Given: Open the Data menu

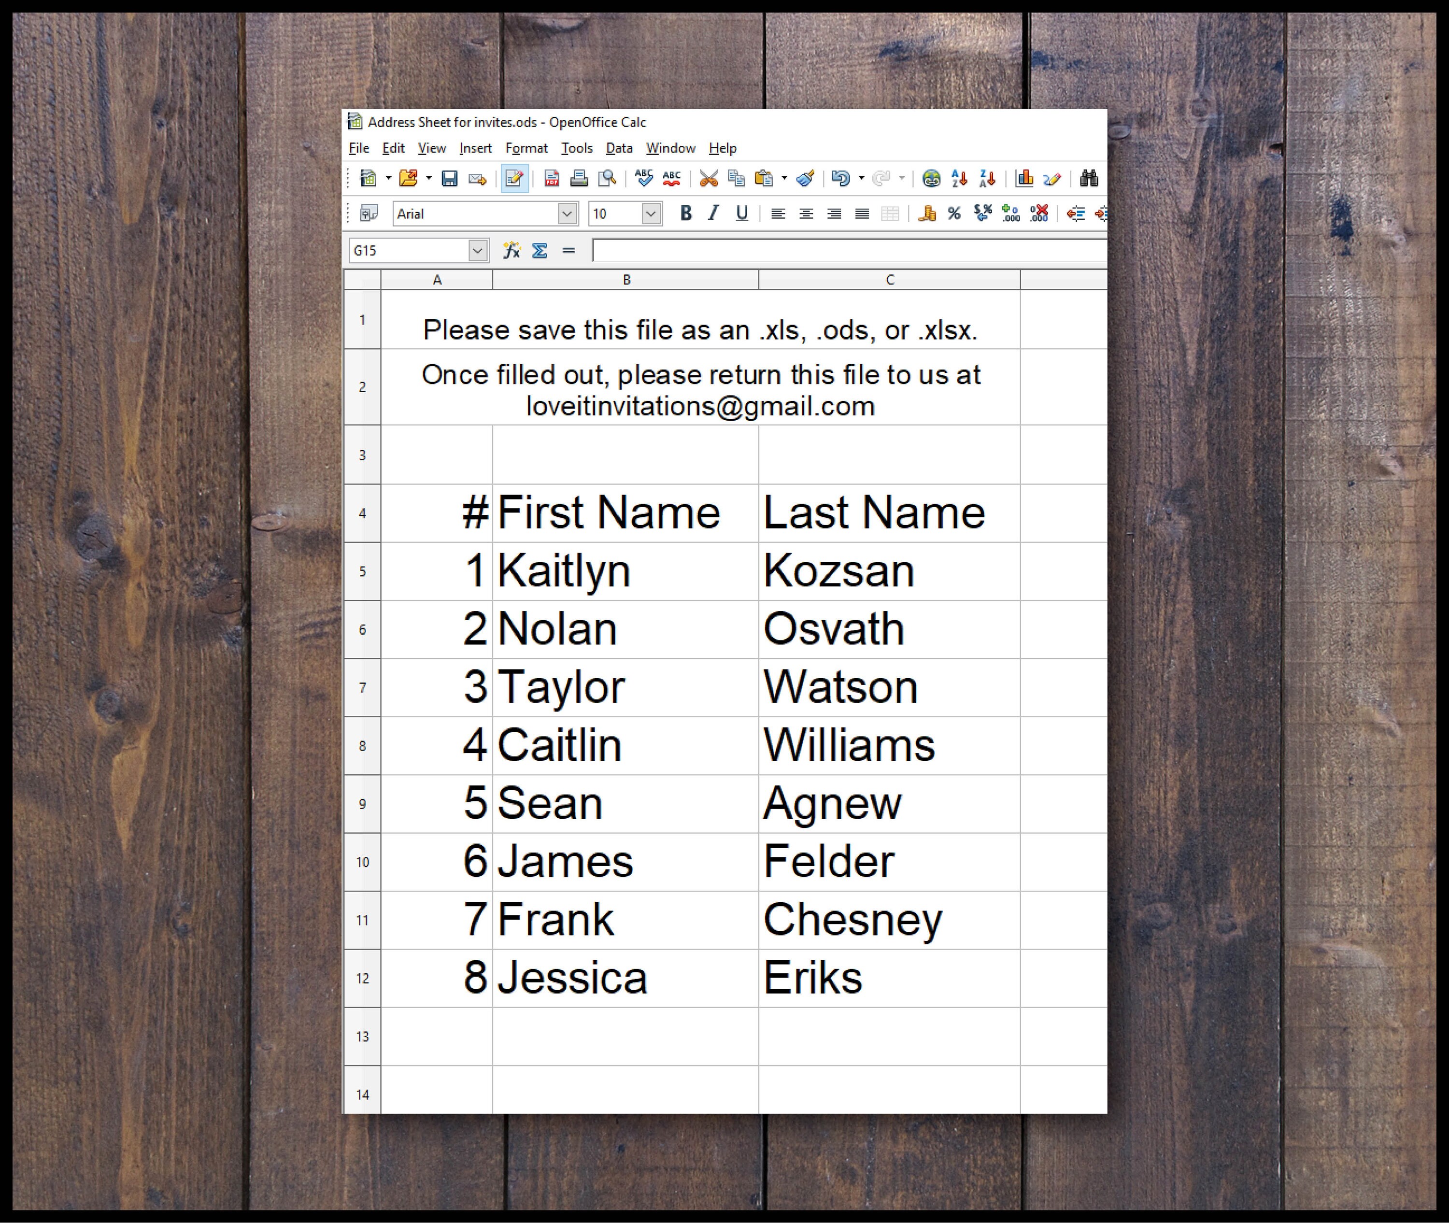Looking at the screenshot, I should [619, 148].
